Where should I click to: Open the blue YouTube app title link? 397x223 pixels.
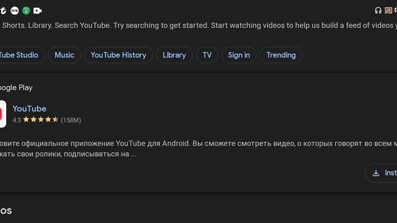click(29, 109)
